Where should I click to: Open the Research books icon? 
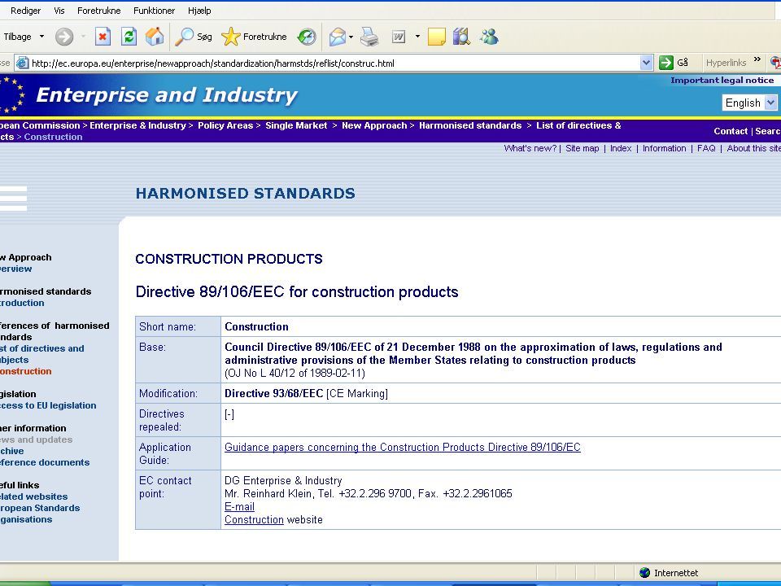coord(462,37)
